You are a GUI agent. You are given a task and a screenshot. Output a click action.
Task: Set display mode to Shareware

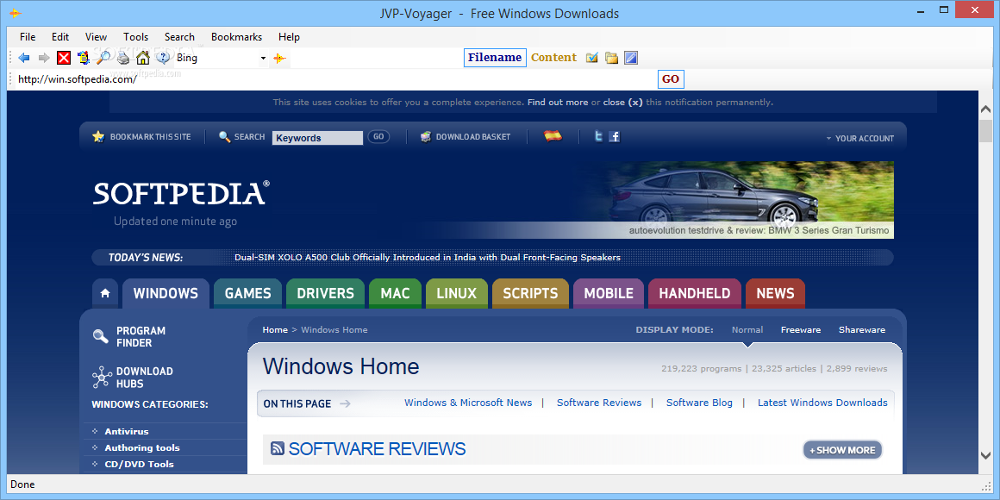(x=861, y=329)
